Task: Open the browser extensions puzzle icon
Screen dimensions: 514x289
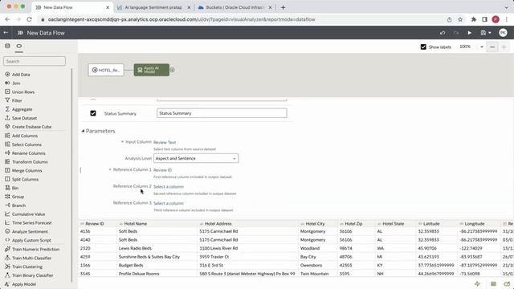Action: click(473, 19)
